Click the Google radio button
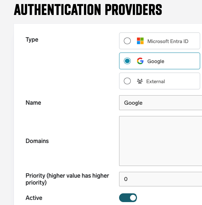Screen dimensions: 202x205 127,61
